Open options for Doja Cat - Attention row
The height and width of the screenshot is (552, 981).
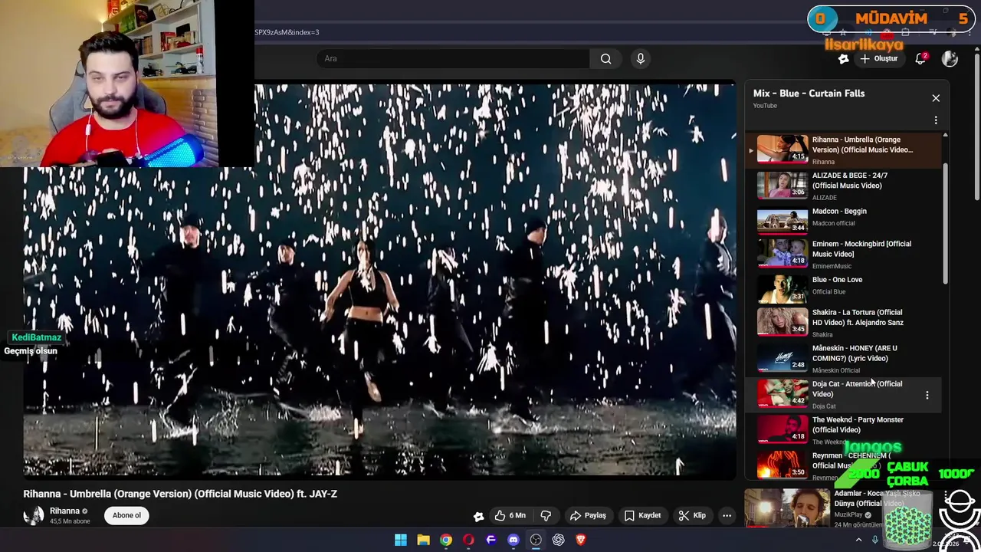(927, 395)
